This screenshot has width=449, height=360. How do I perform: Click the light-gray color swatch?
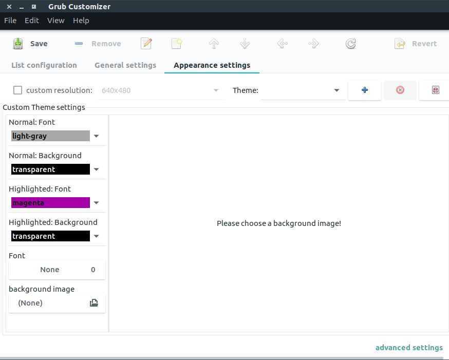click(x=50, y=136)
